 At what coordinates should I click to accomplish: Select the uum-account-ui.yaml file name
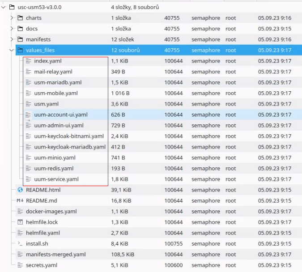pos(61,115)
